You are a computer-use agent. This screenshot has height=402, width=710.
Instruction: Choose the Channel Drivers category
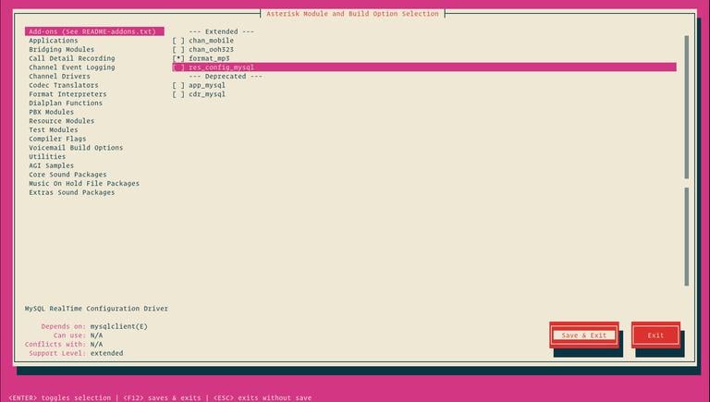tap(61, 76)
